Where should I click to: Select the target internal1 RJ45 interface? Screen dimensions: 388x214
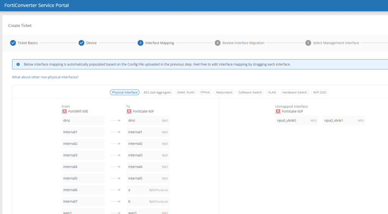[148, 132]
